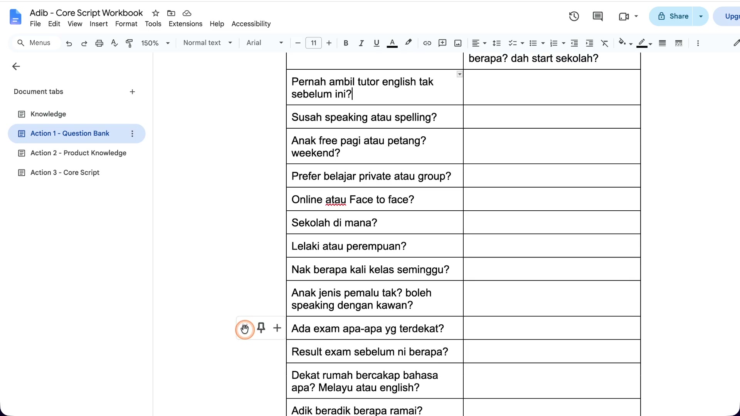Search the Menus box
The image size is (740, 416).
[x=37, y=43]
